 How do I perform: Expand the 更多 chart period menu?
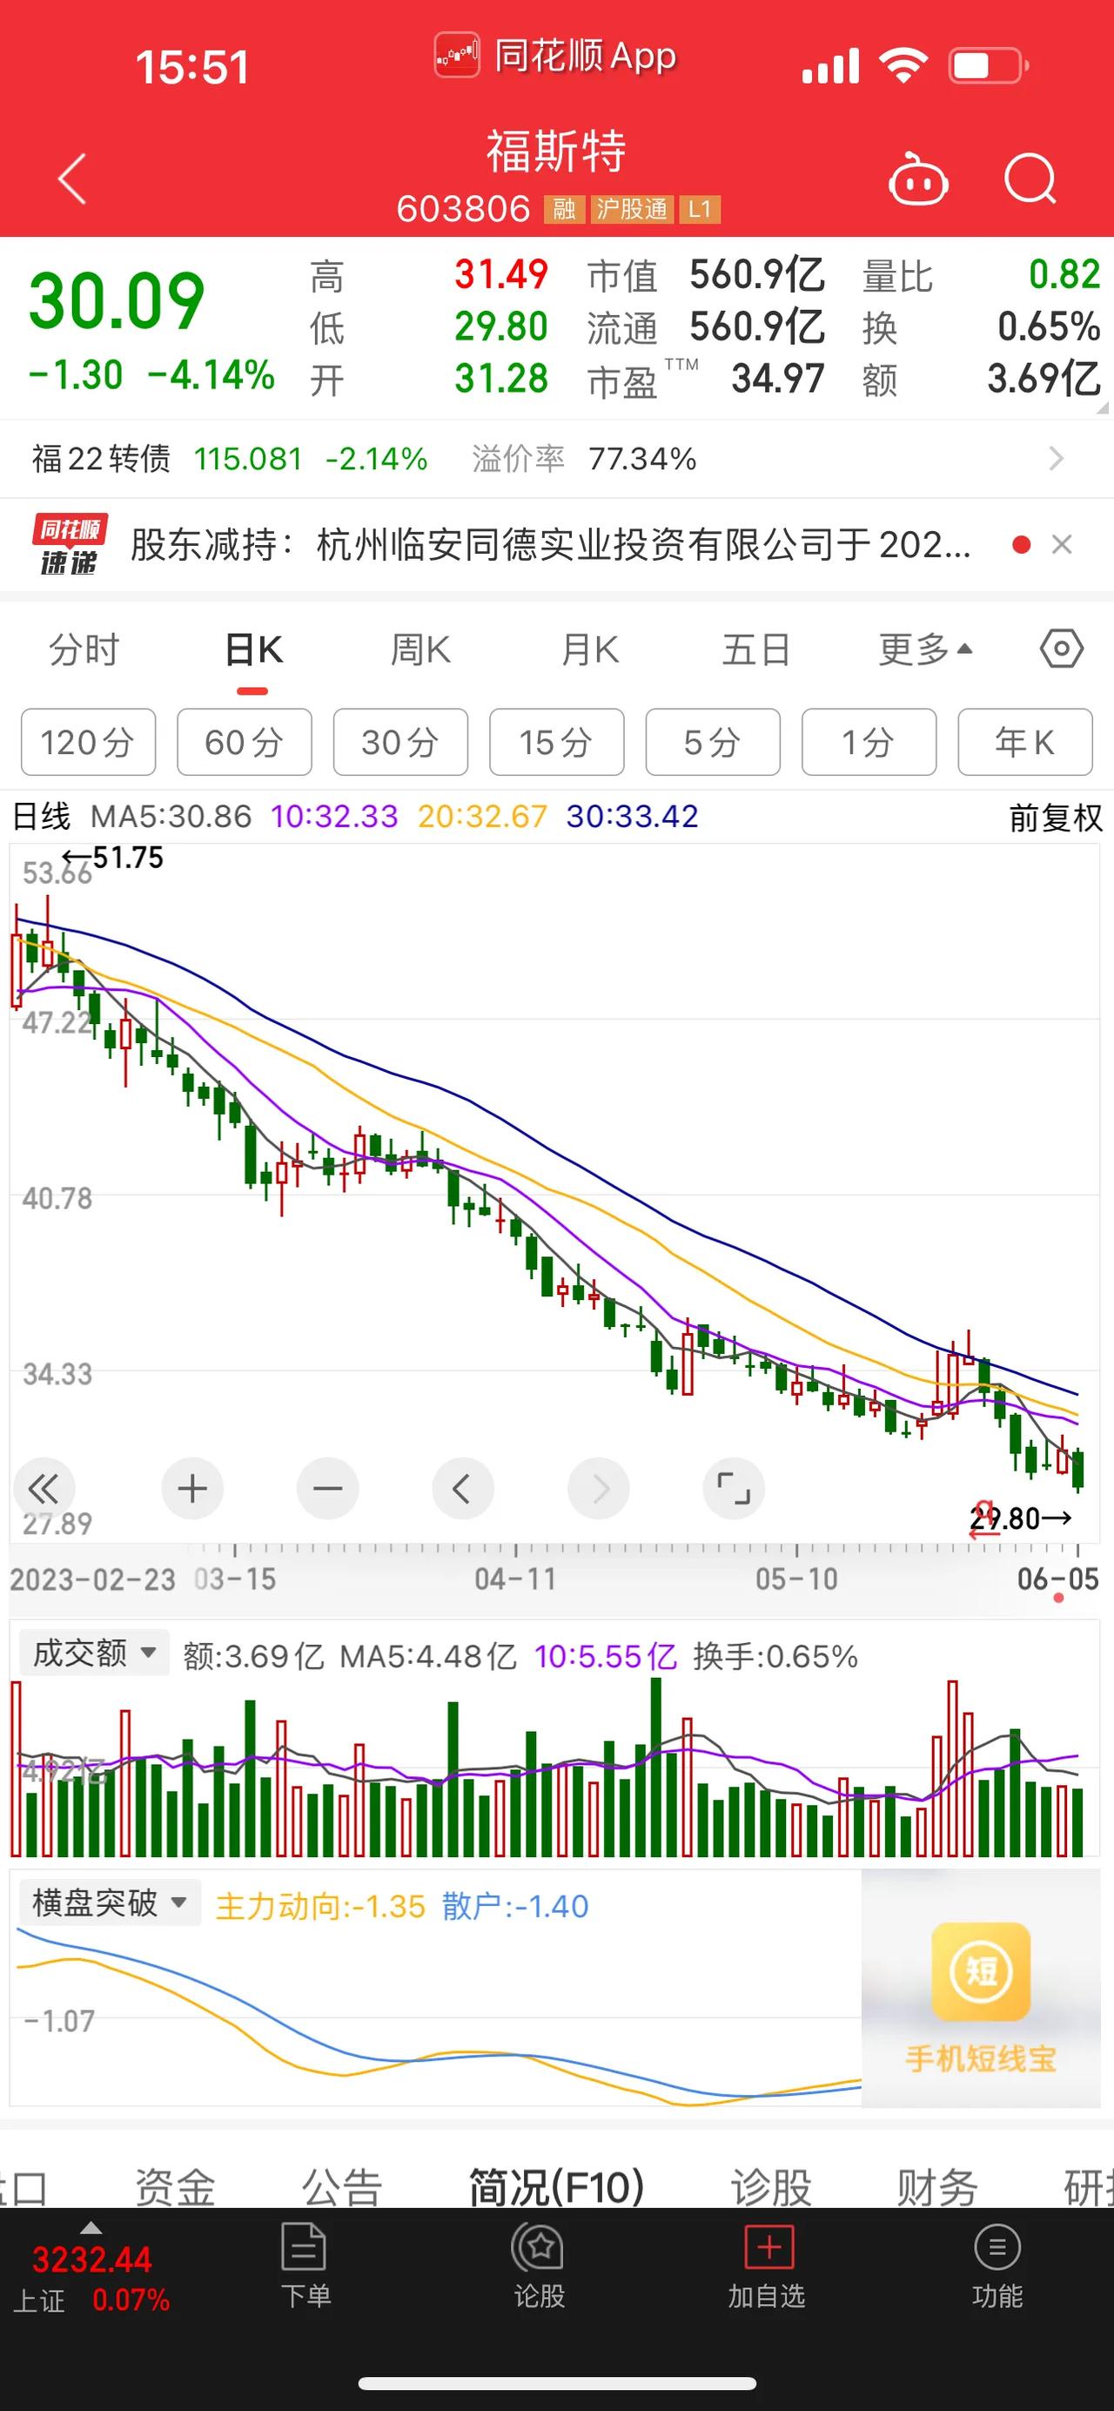(926, 649)
